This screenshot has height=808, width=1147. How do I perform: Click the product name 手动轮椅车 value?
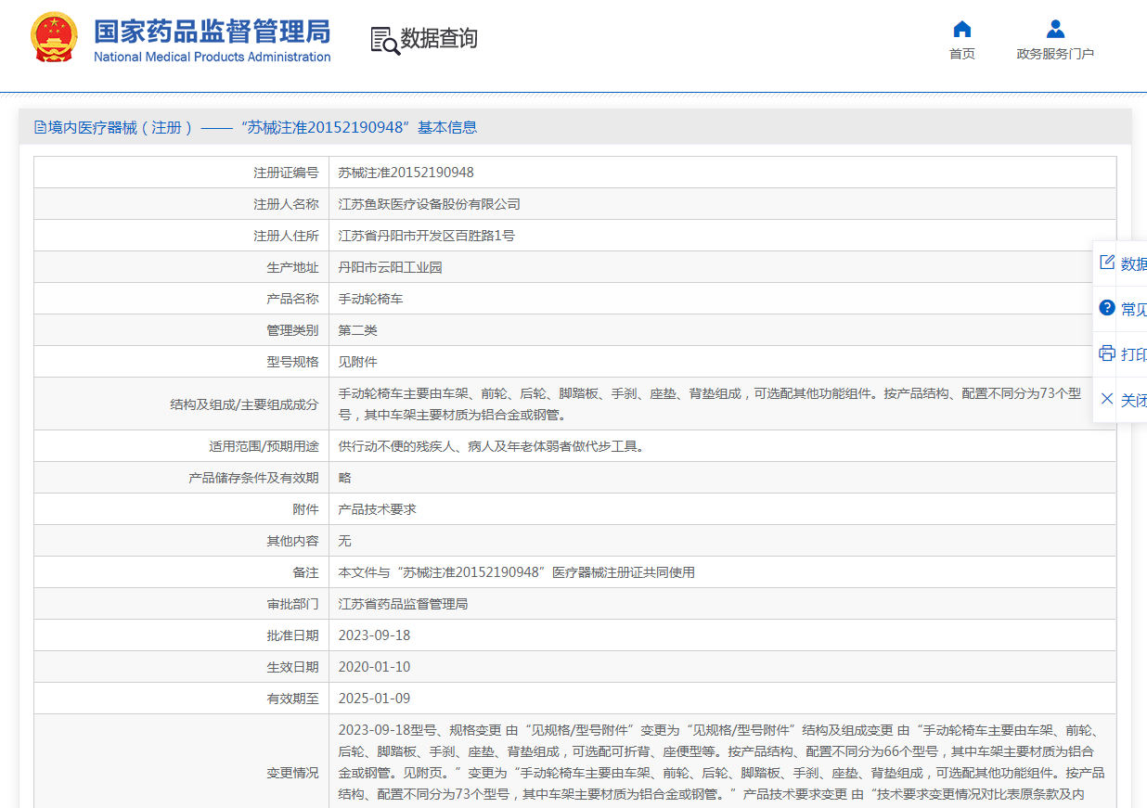[x=371, y=299]
